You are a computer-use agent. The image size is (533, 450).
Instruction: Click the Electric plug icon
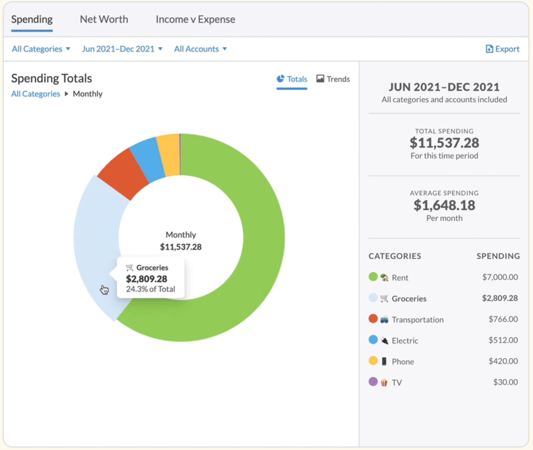coord(385,341)
